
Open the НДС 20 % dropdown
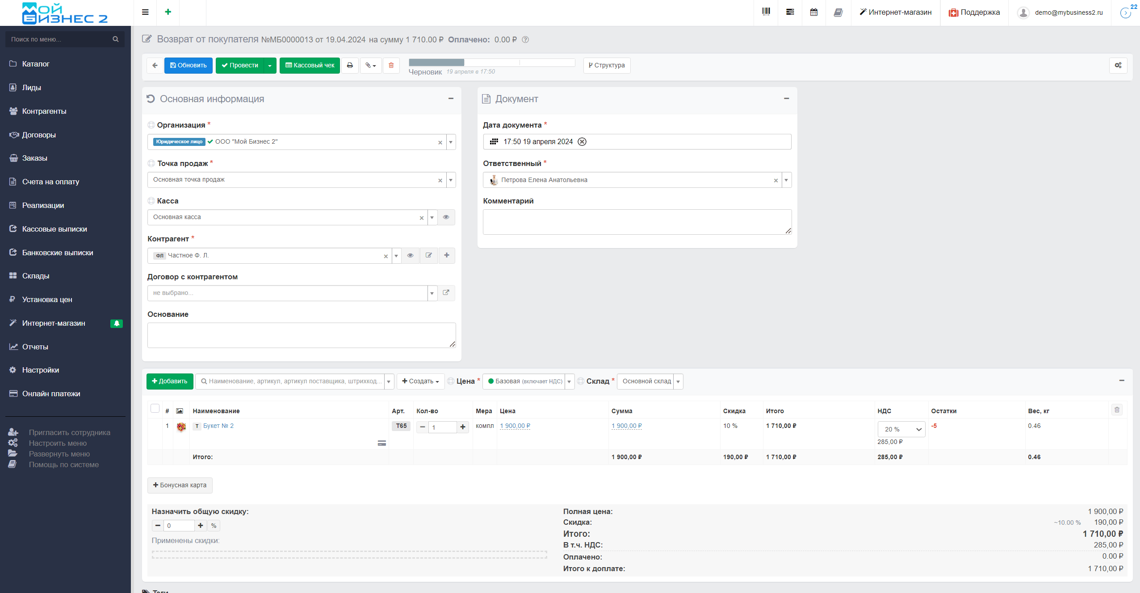pyautogui.click(x=901, y=429)
